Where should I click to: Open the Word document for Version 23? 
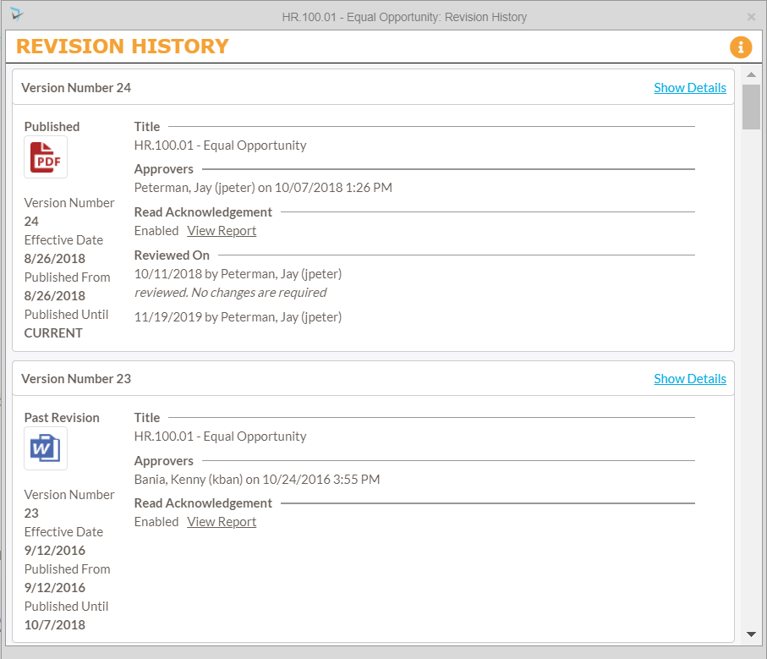(46, 448)
